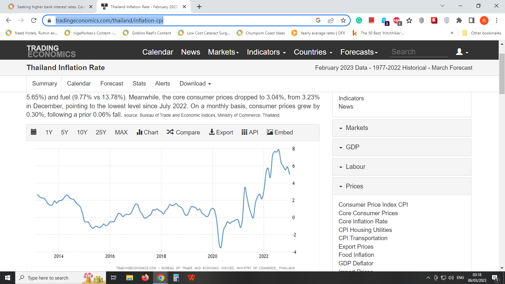The height and width of the screenshot is (284, 505).
Task: Open the Chrome profile avatar R
Action: (484, 21)
